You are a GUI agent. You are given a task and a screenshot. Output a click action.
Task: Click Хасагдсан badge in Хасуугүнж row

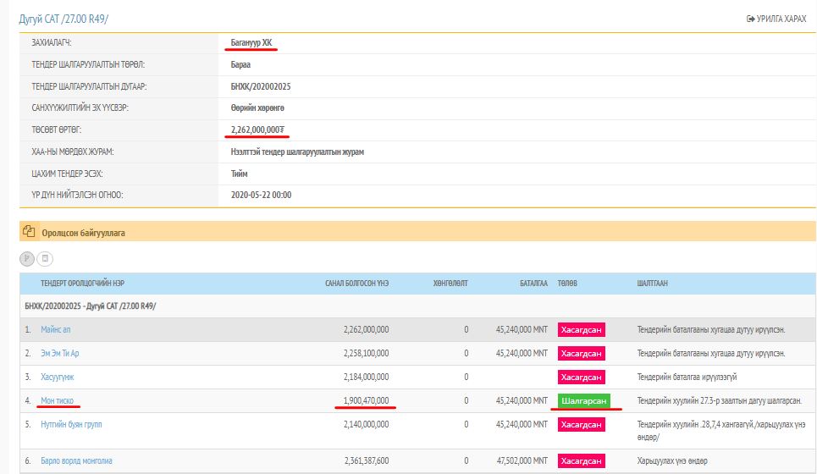pyautogui.click(x=581, y=377)
